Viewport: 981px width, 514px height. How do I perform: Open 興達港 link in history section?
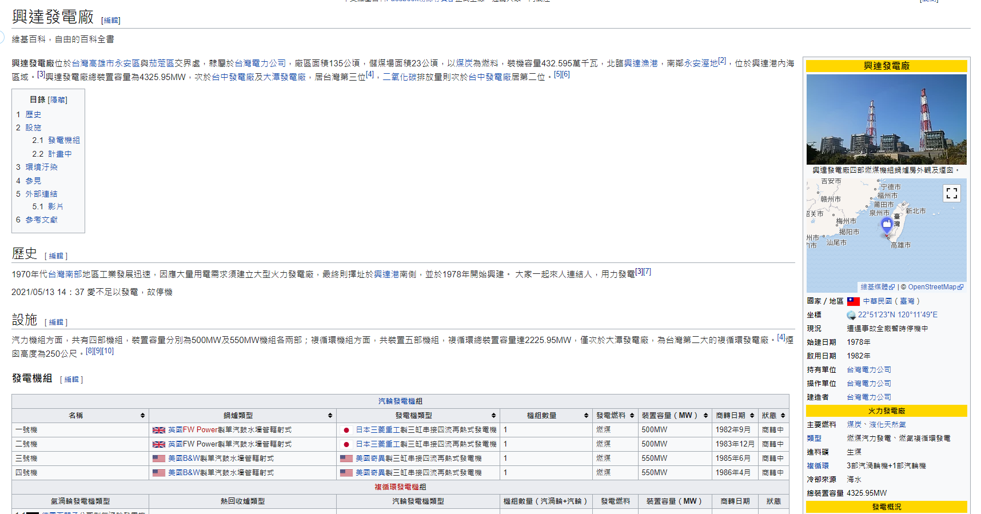pyautogui.click(x=387, y=274)
